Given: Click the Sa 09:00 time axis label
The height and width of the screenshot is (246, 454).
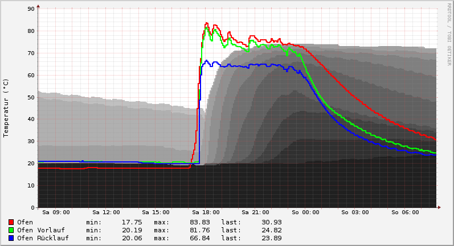Looking at the screenshot, I should 56,212.
